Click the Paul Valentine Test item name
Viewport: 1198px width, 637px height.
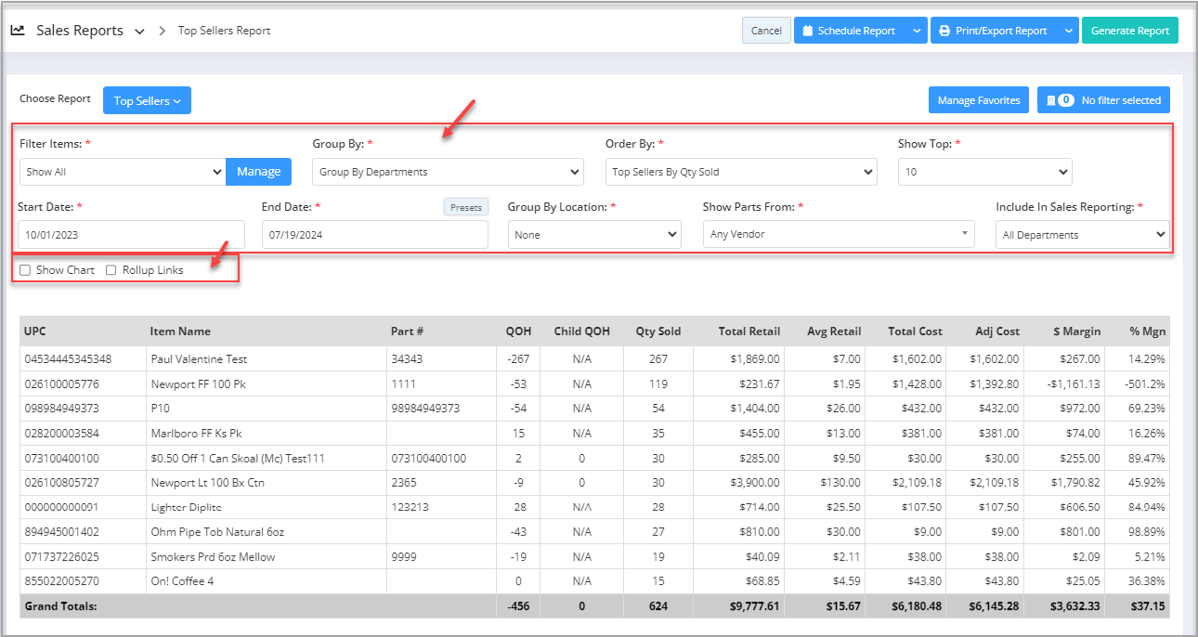199,359
